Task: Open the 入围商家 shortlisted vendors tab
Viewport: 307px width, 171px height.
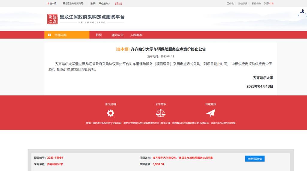Action: (x=136, y=35)
